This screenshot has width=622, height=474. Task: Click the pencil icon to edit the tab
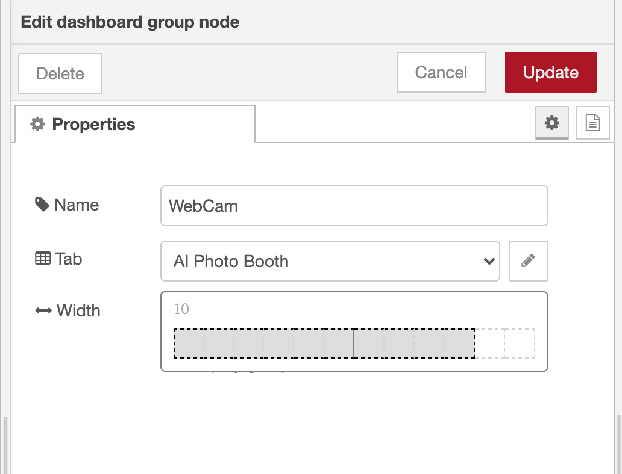tap(528, 261)
